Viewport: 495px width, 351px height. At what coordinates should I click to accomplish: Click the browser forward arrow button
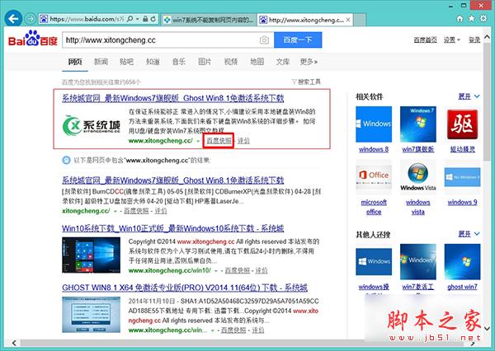pyautogui.click(x=31, y=19)
